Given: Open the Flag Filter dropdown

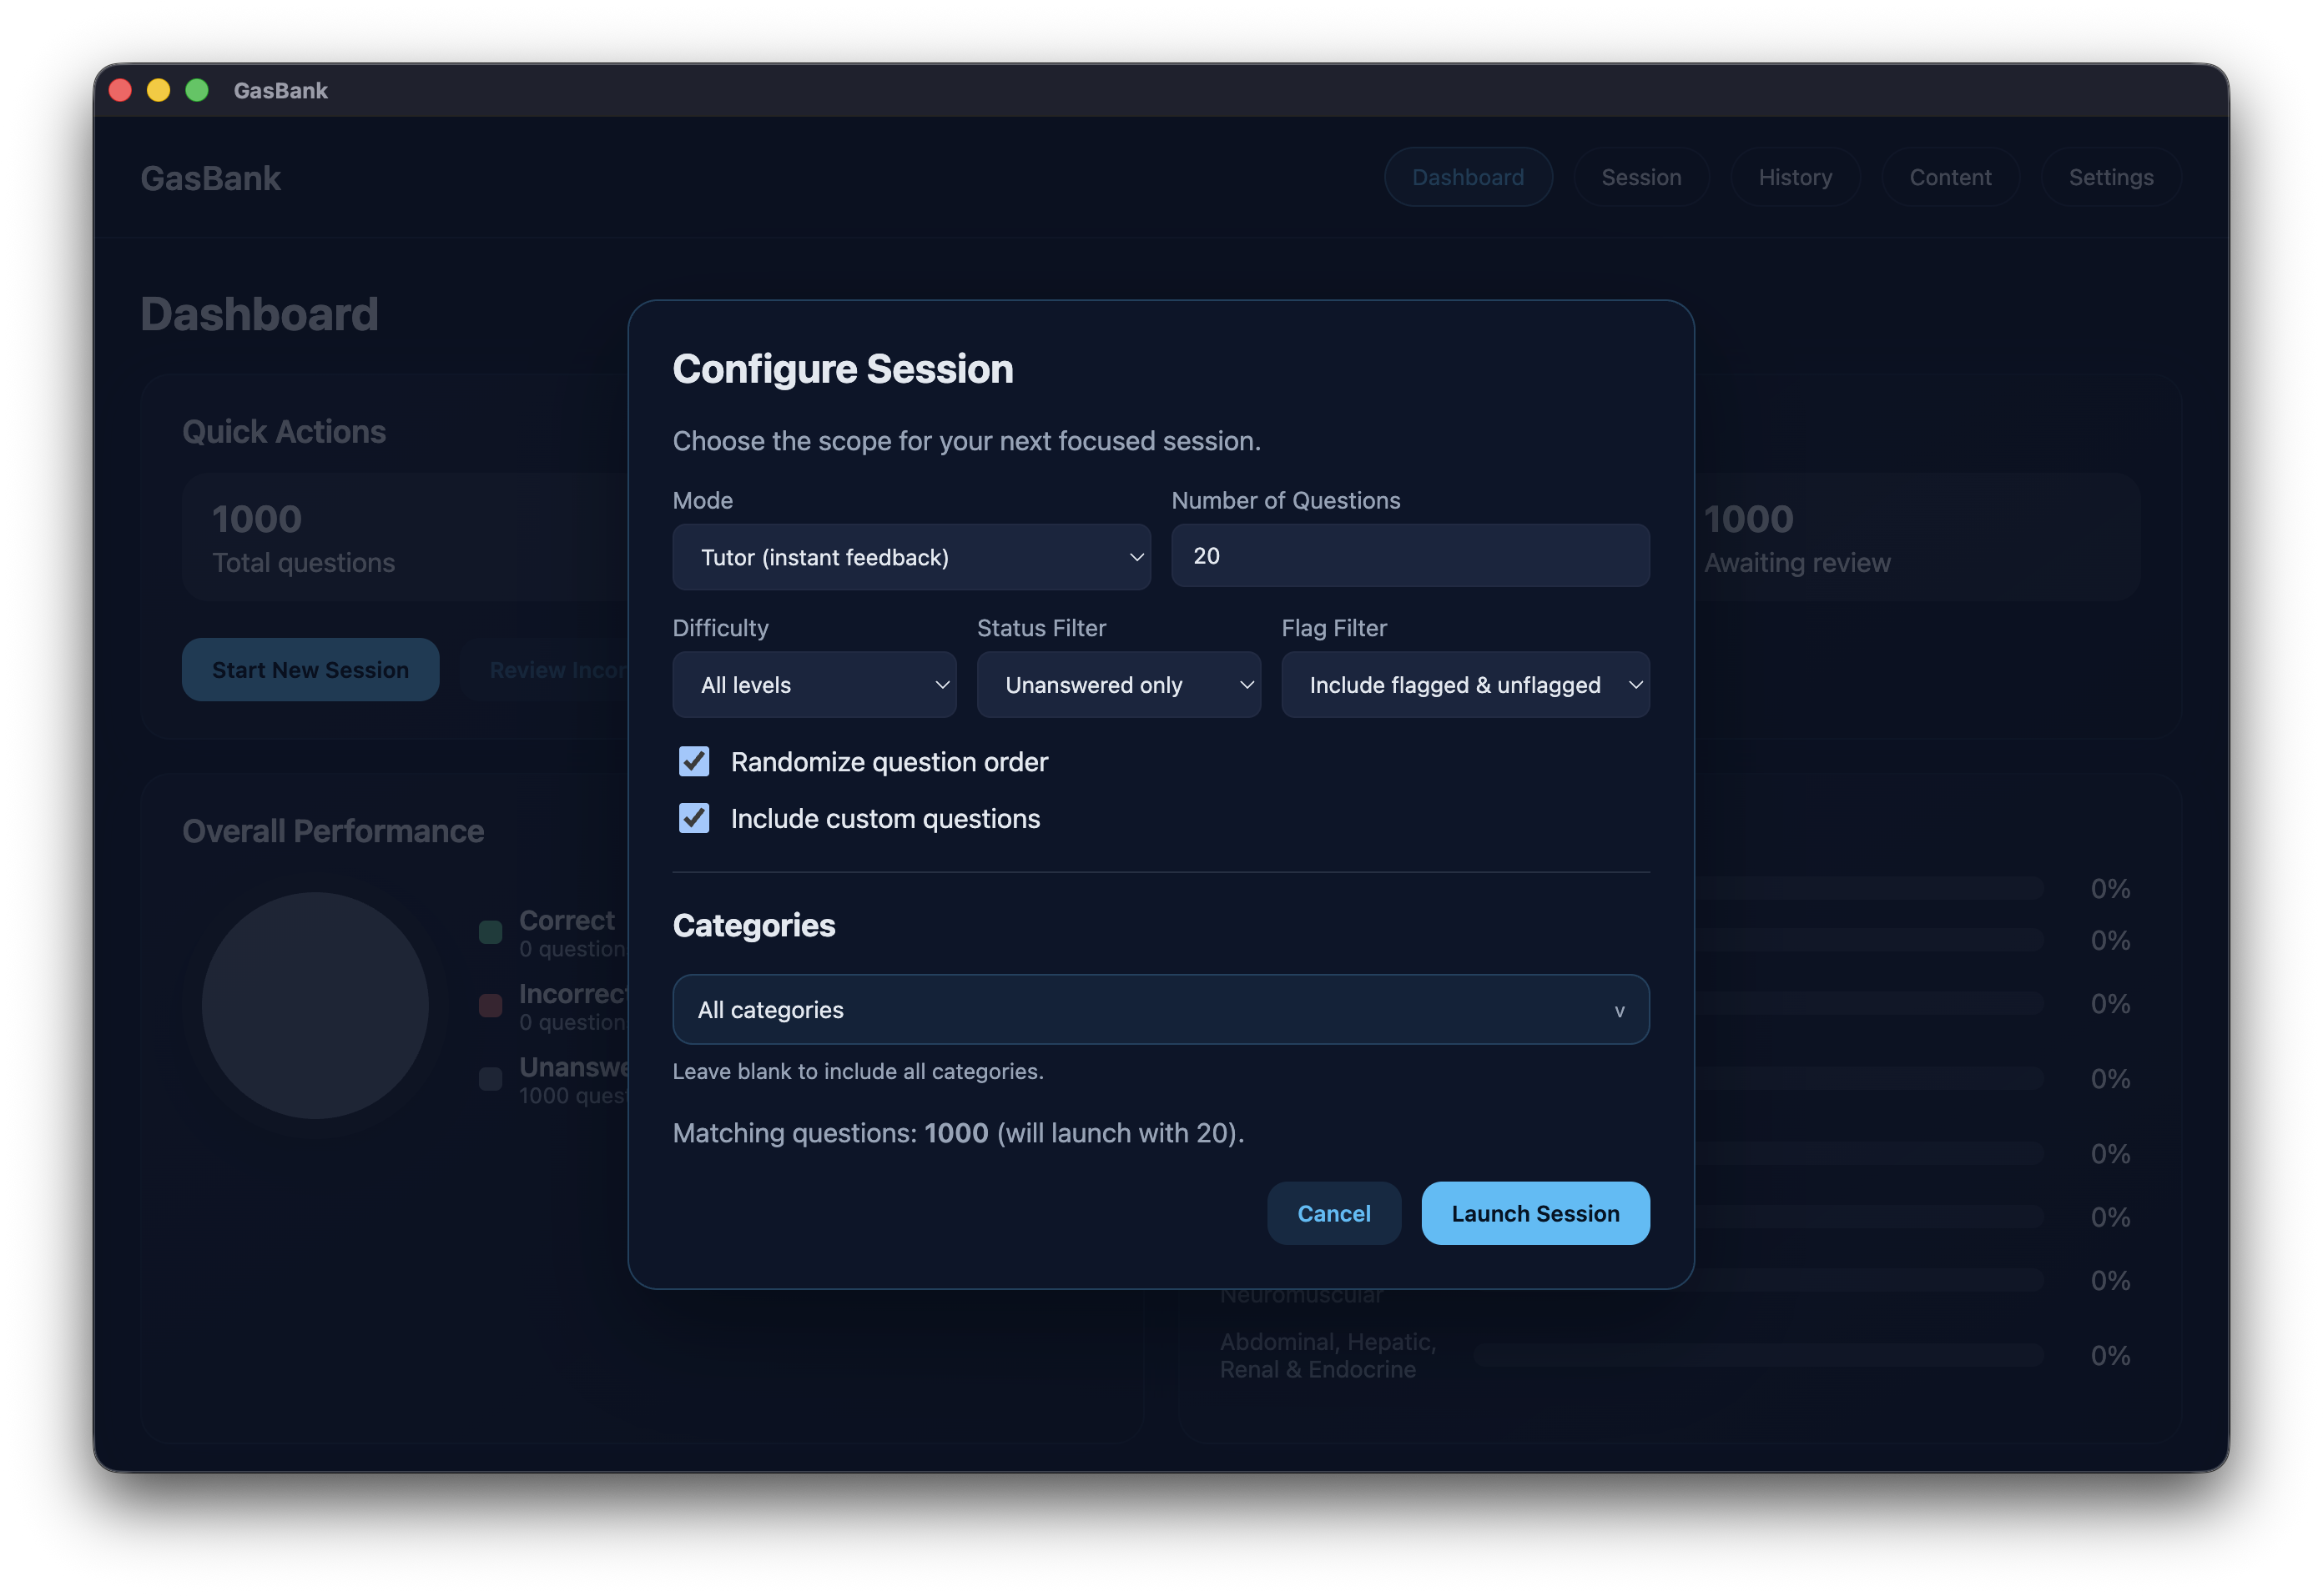Looking at the screenshot, I should pos(1464,685).
